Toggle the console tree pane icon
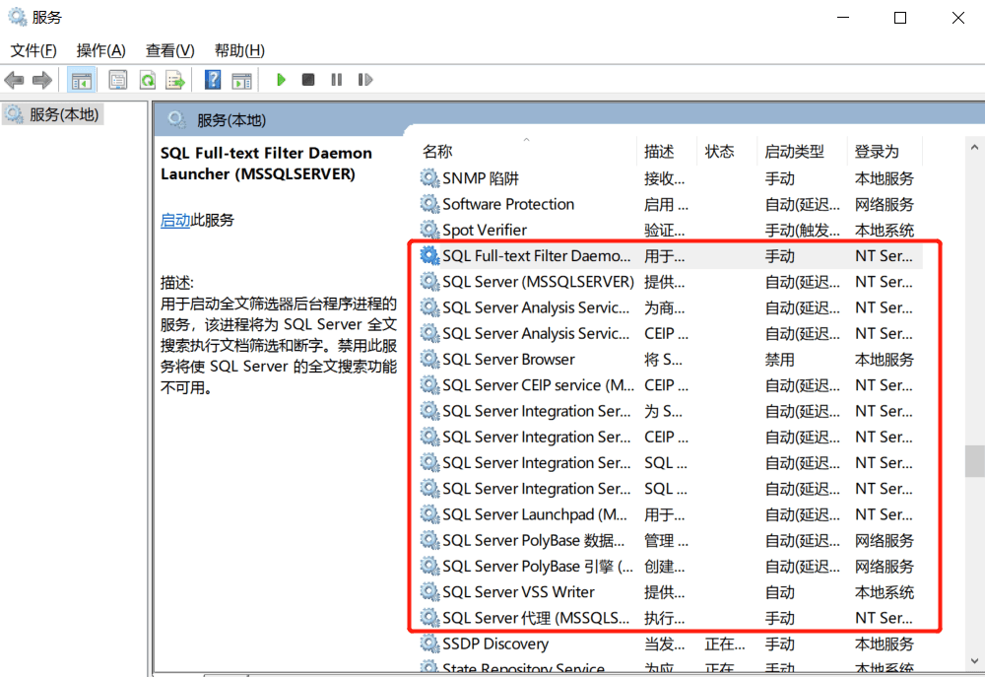Screen dimensions: 985x677 [81, 80]
